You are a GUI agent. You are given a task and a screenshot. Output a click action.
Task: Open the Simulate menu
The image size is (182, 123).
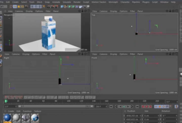[x=67, y=2]
